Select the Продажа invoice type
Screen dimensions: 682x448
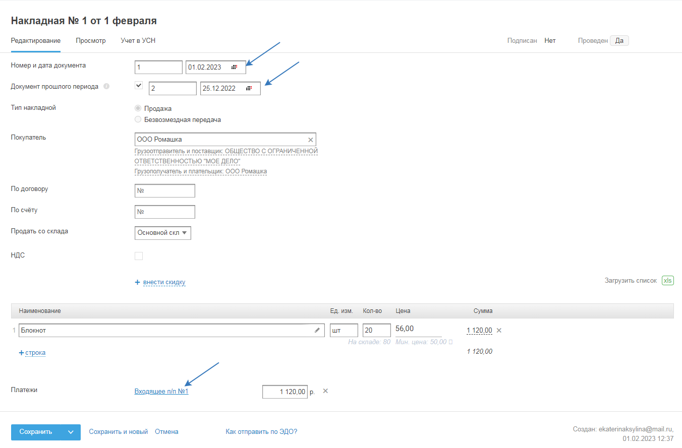pyautogui.click(x=138, y=108)
